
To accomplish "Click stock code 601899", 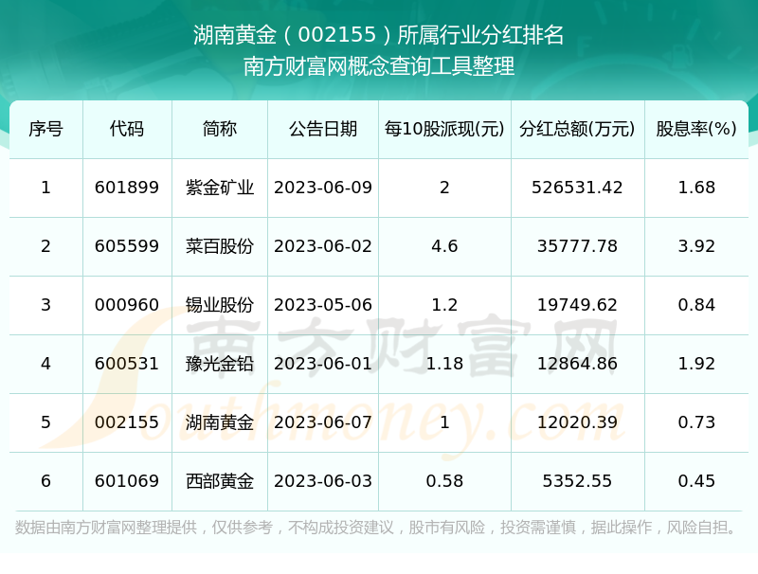I will point(127,188).
